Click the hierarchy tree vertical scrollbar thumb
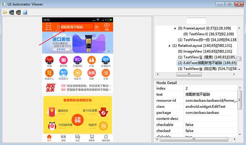 tap(239, 59)
